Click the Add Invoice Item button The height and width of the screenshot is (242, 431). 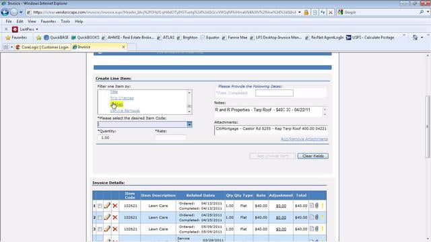click(272, 156)
